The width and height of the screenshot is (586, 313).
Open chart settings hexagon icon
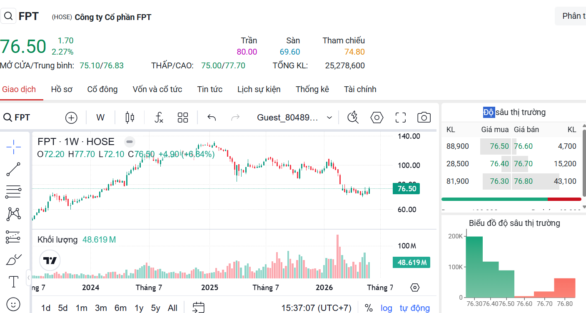(377, 118)
